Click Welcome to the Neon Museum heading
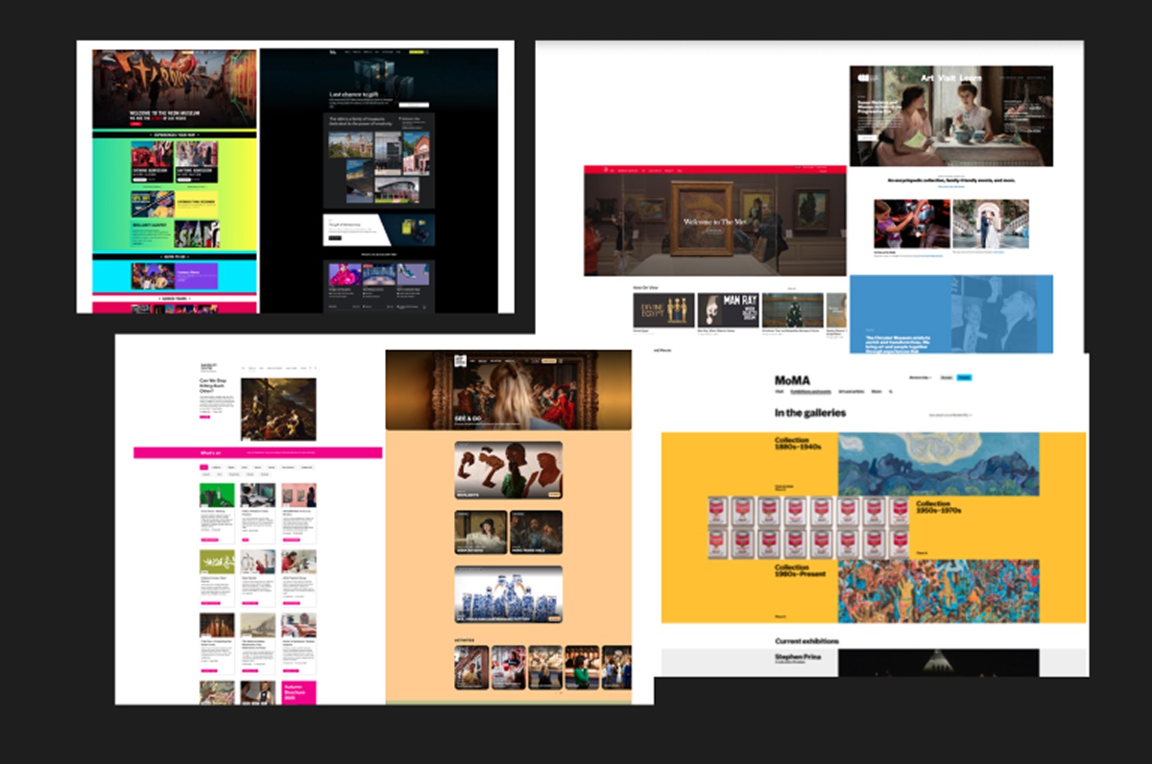The height and width of the screenshot is (764, 1152). 165,113
